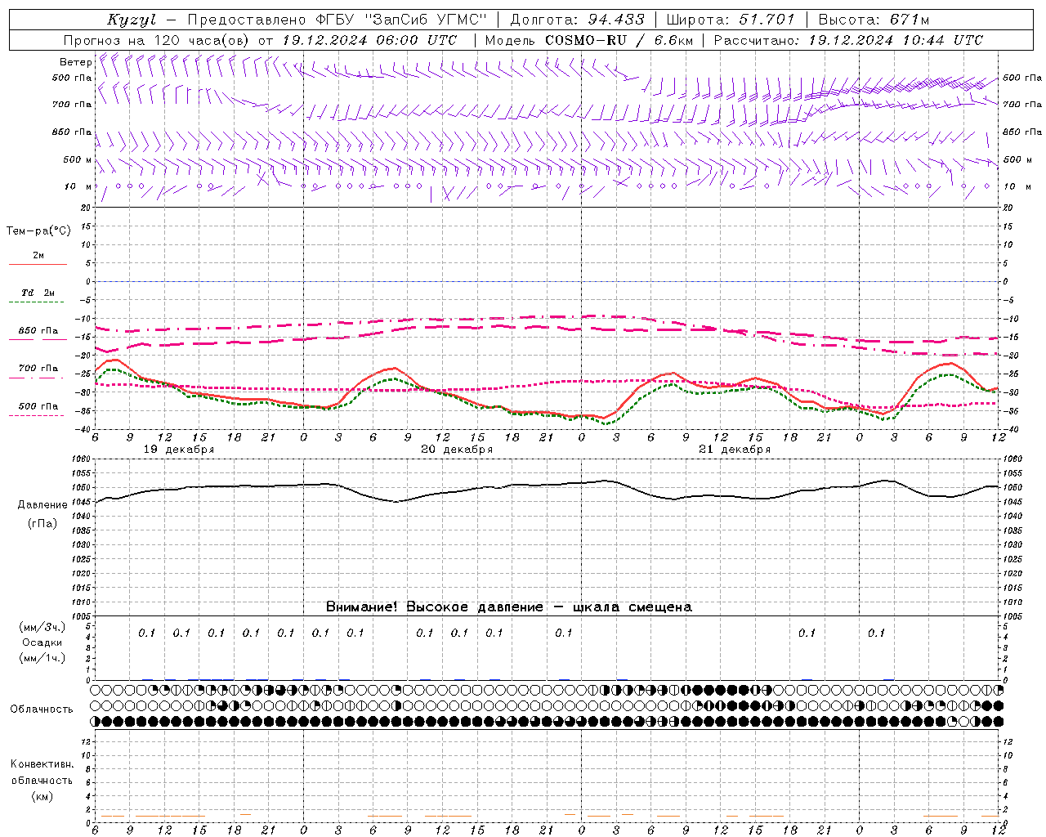Click the date label '19 декабря'
This screenshot has height=837, width=1046.
pyautogui.click(x=179, y=450)
